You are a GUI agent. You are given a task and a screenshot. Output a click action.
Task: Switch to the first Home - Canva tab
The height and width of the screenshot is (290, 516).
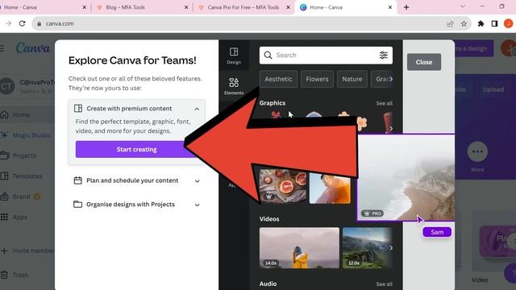[x=20, y=7]
